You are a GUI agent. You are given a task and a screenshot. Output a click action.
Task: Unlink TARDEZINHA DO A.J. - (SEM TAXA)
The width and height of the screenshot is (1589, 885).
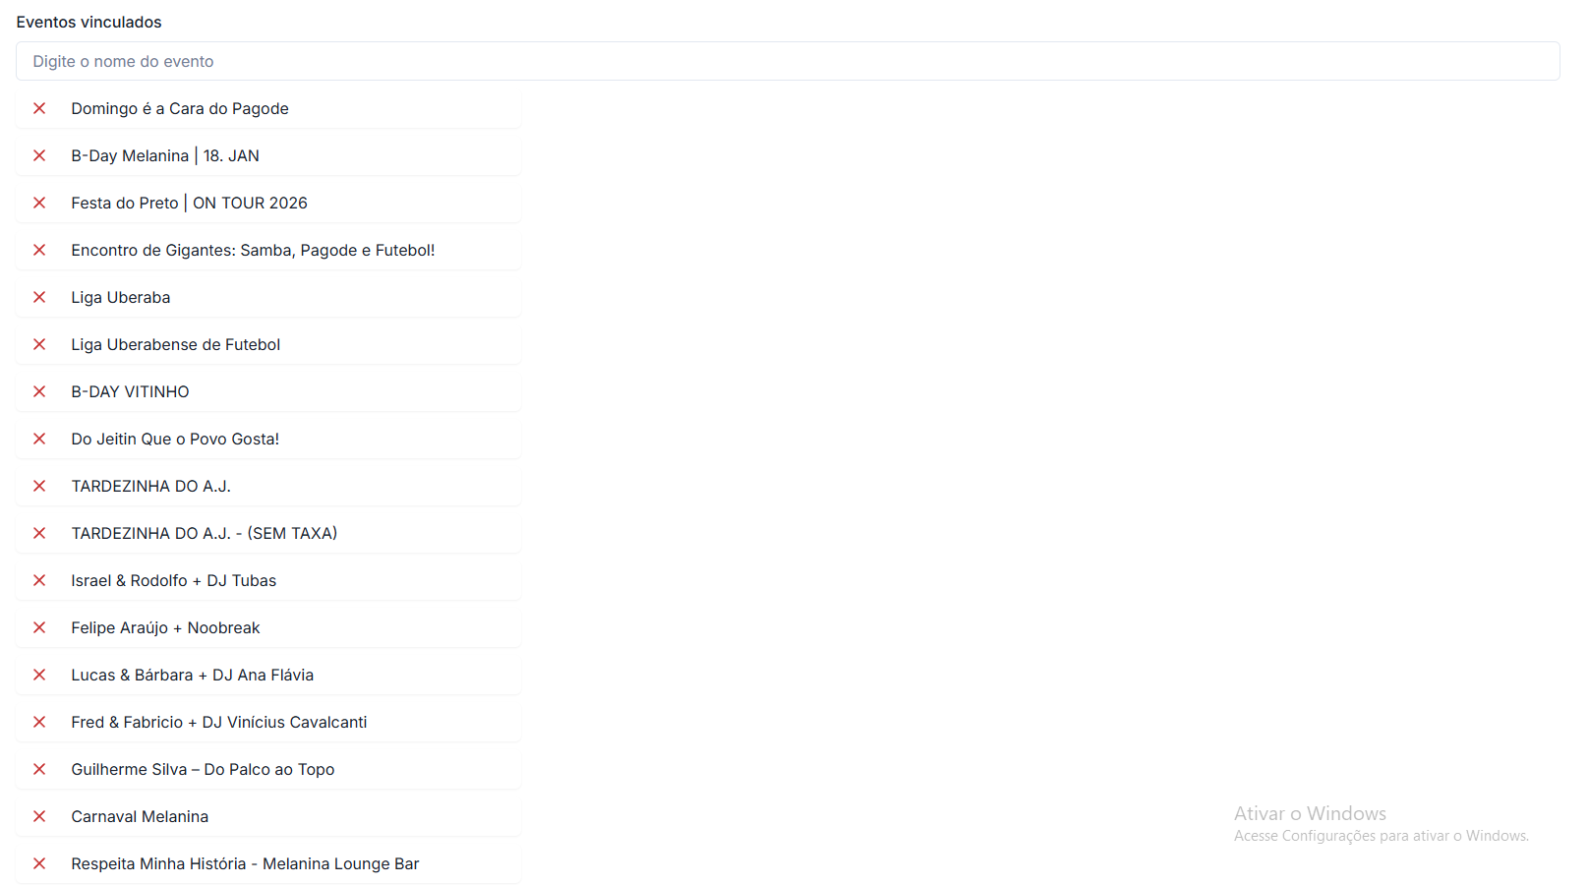[39, 533]
